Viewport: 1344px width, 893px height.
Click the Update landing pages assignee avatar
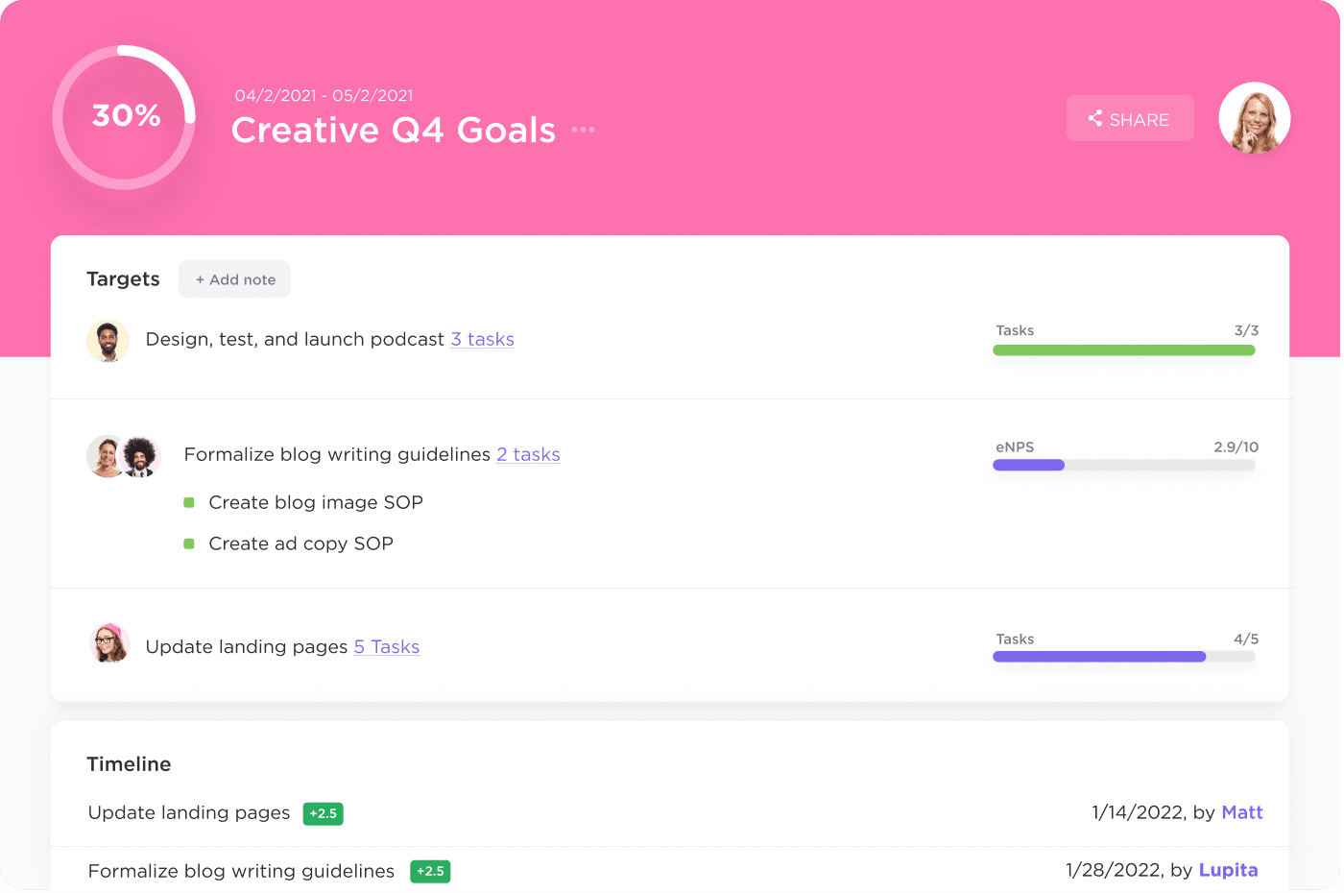click(x=109, y=643)
